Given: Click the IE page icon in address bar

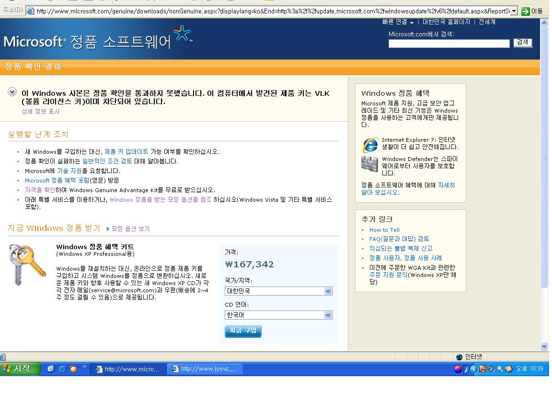Looking at the screenshot, I should 31,11.
